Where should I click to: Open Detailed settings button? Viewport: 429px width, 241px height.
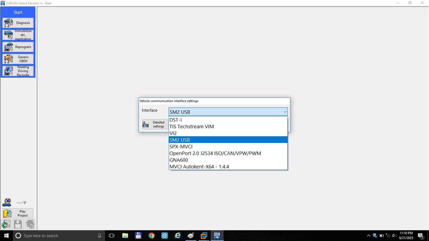click(x=155, y=125)
